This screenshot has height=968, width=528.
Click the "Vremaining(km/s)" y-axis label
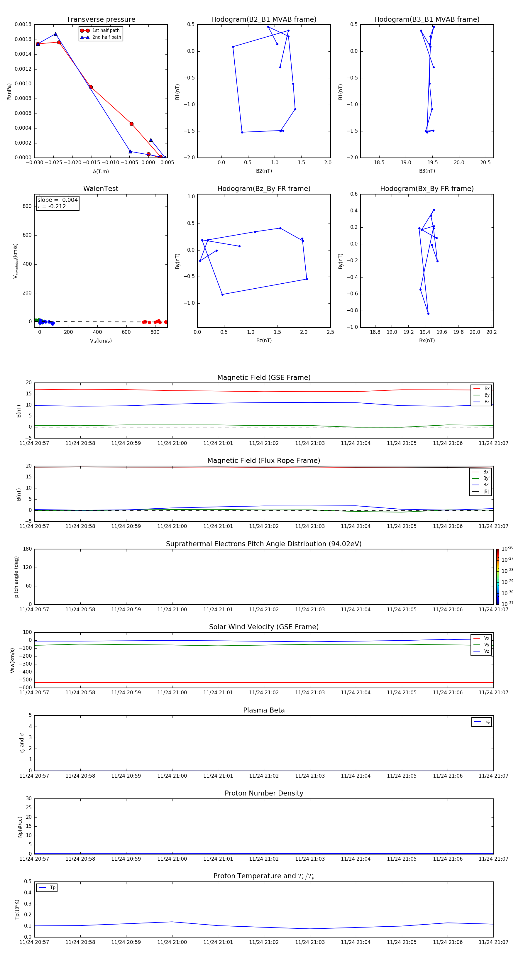pos(16,261)
